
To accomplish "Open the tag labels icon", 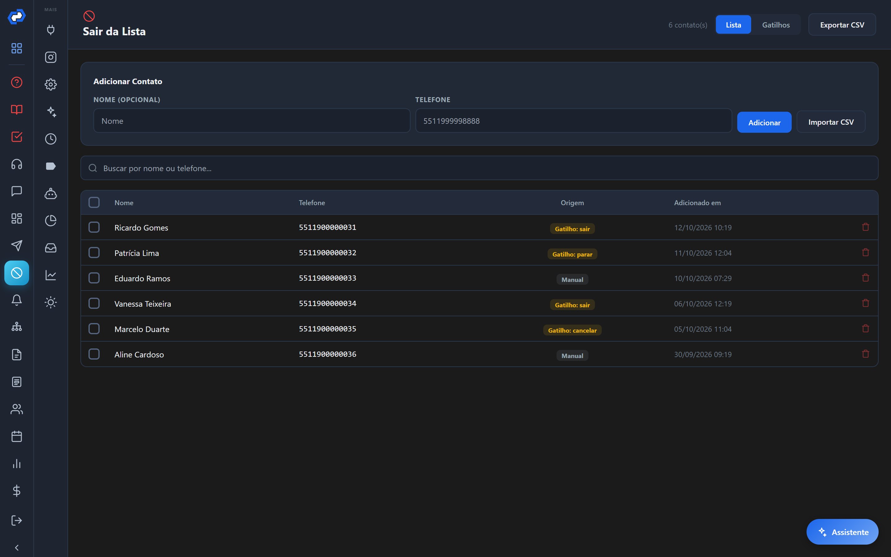I will (x=50, y=166).
